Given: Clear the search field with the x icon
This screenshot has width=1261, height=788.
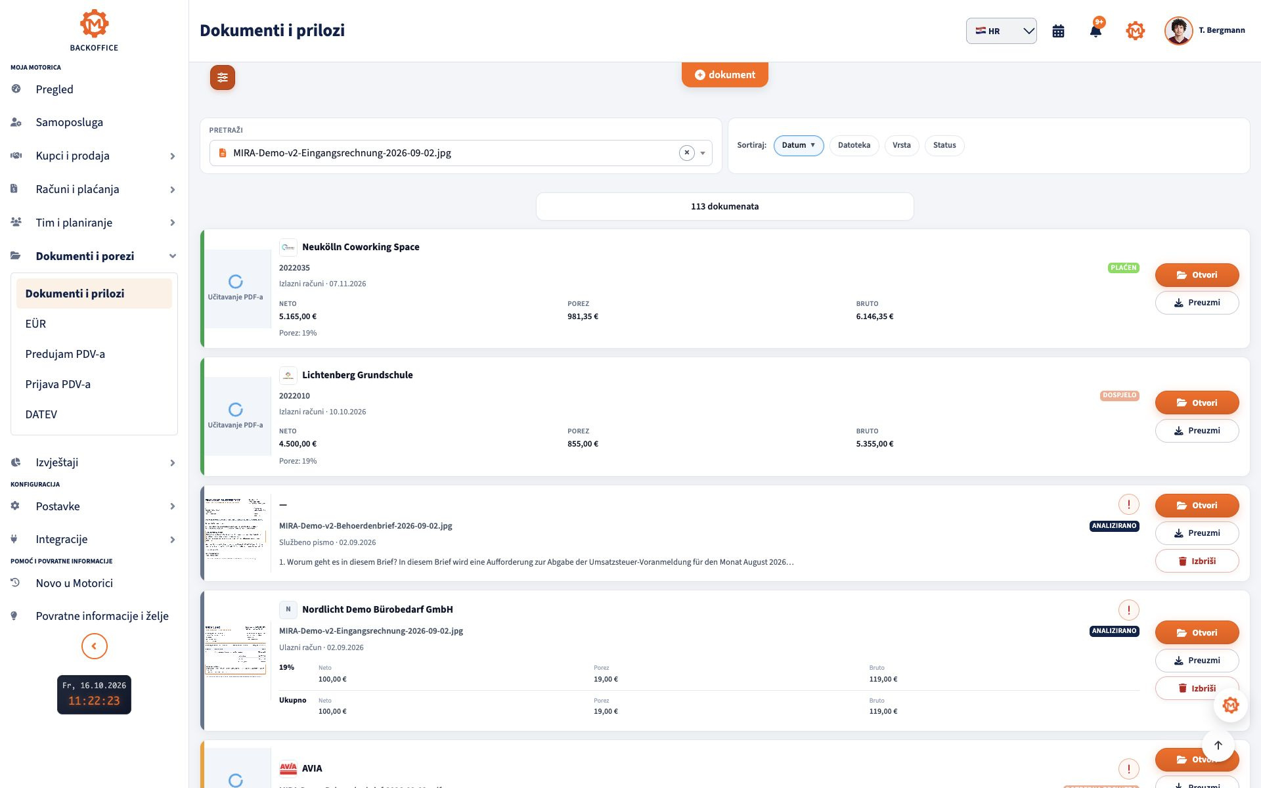Looking at the screenshot, I should tap(686, 153).
